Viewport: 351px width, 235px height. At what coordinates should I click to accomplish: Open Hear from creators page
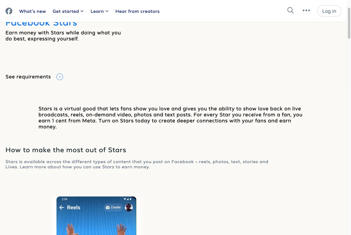pos(137,11)
